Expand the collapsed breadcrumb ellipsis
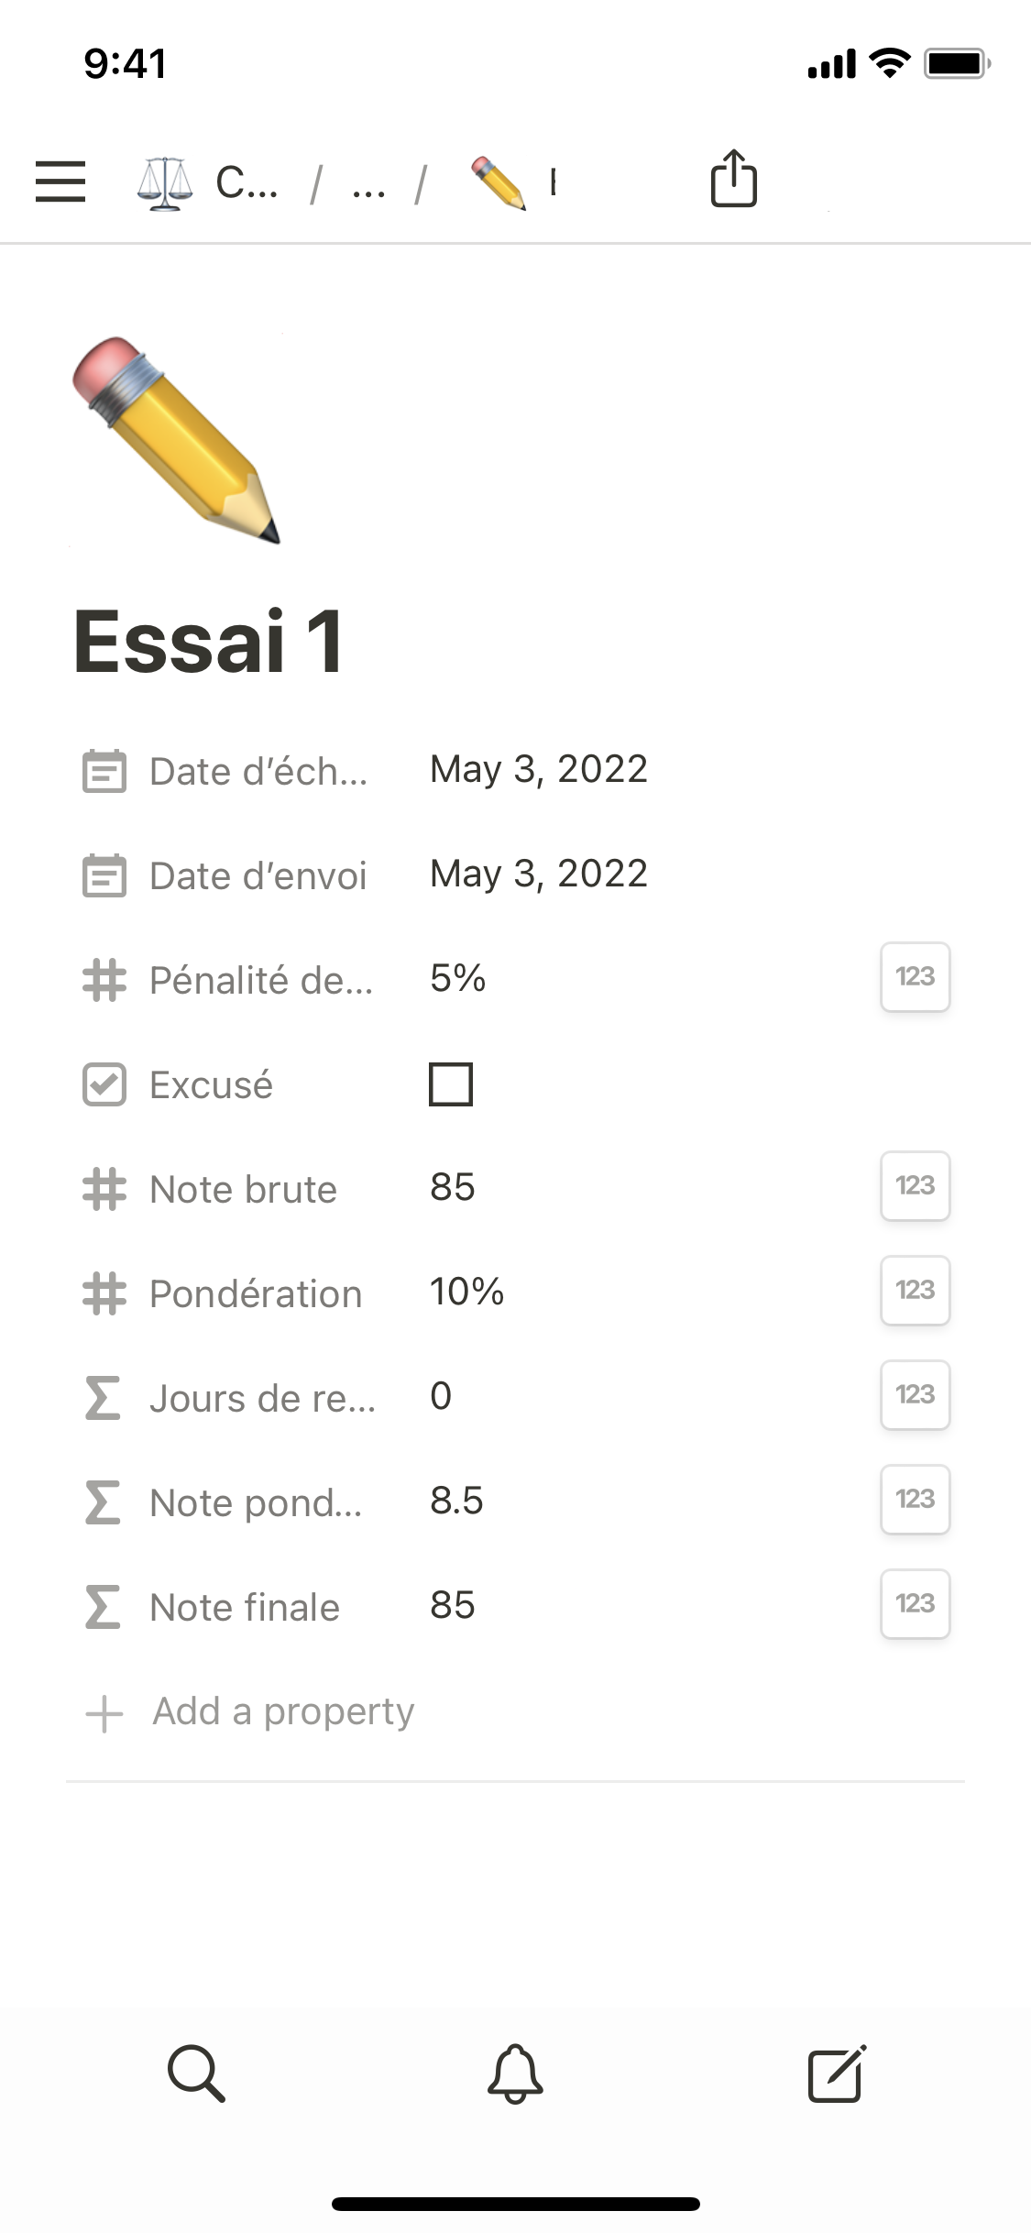The width and height of the screenshot is (1031, 2233). [368, 183]
